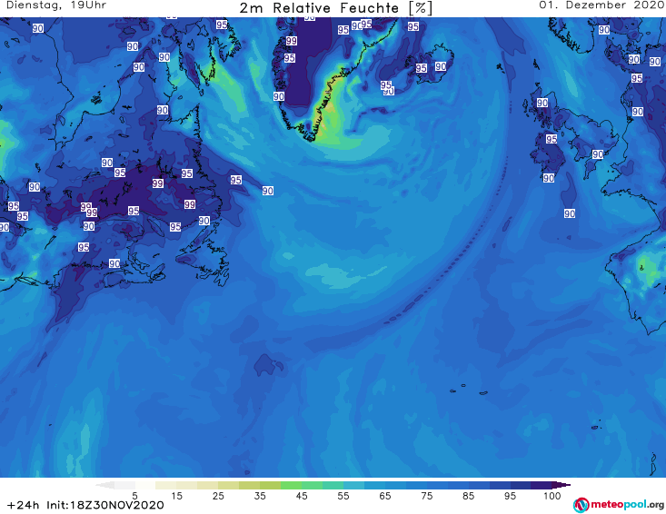
Task: Click the 'Dienstag, 19Uhr' time label
Action: coord(56,5)
